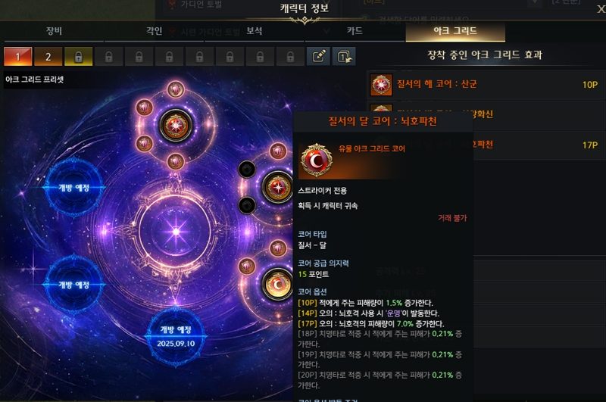
Task: Switch to the 보석 tab
Action: [x=255, y=31]
